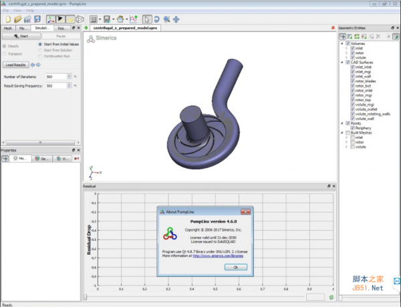Screen dimensions: 401x307
Task: Select the Start from Initial Values option
Action: [40, 44]
